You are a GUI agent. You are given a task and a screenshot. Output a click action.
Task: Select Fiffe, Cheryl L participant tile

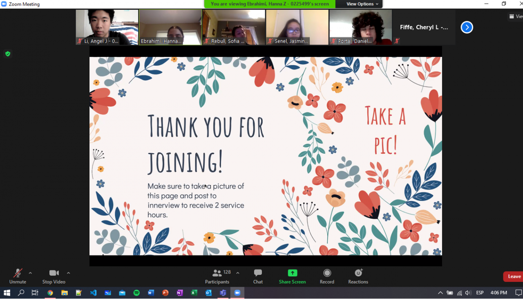coord(424,27)
